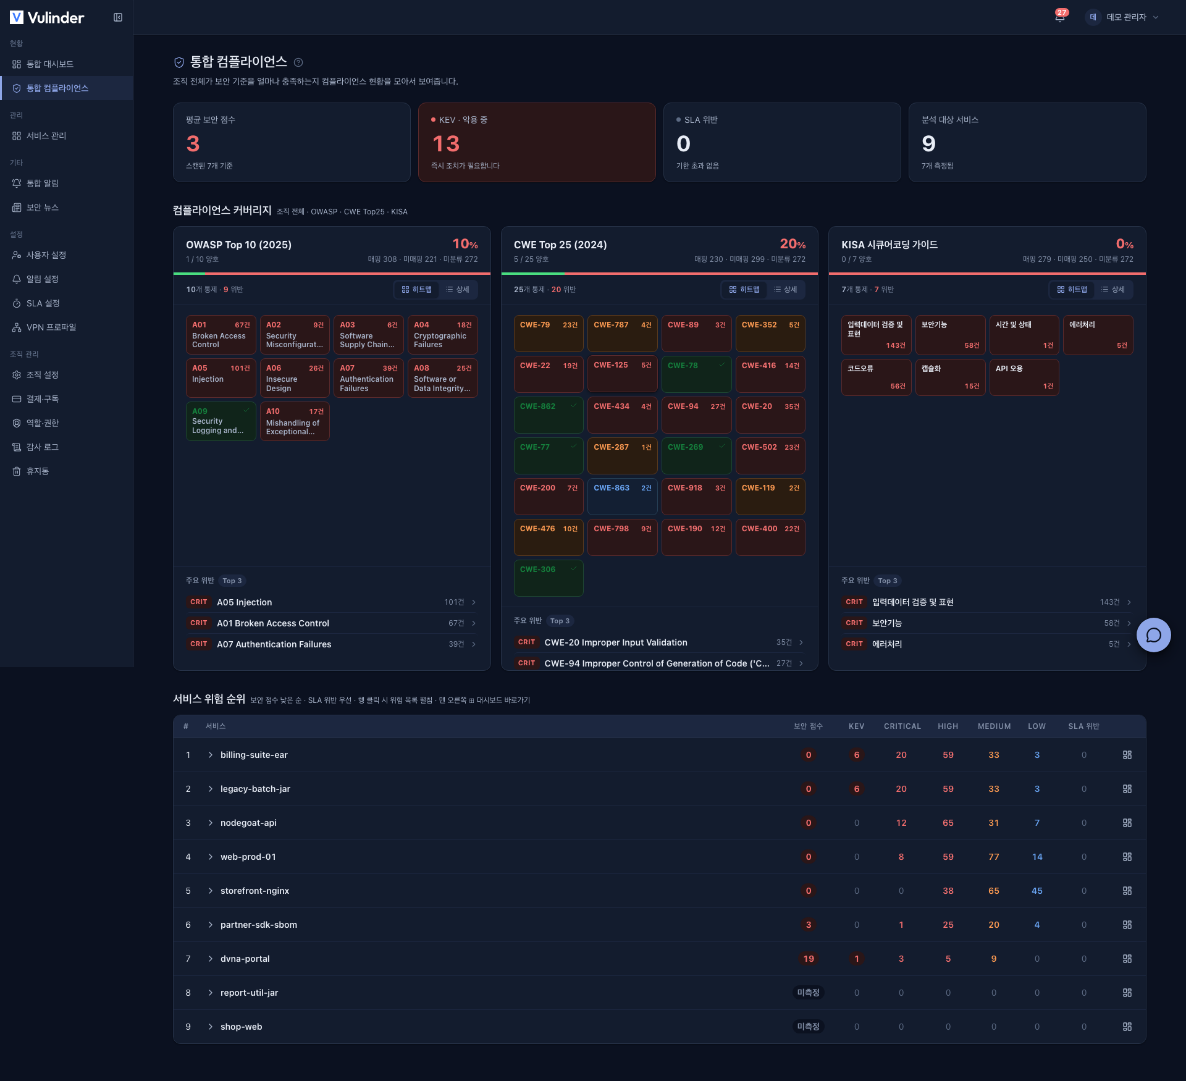Open CWE-20 Improper Input Validation violation
The height and width of the screenshot is (1081, 1186).
point(659,642)
